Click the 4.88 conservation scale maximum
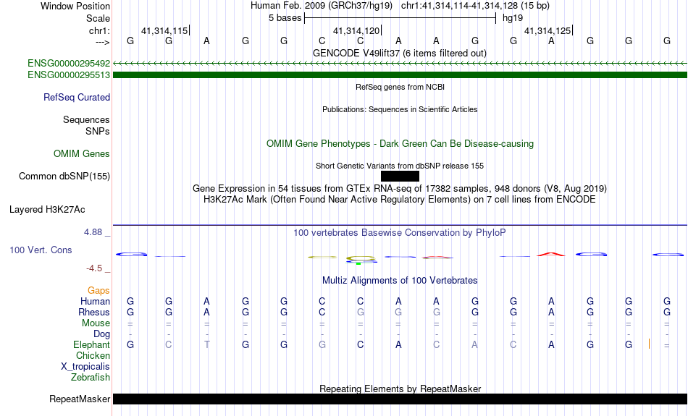The height and width of the screenshot is (416, 688). pos(93,232)
